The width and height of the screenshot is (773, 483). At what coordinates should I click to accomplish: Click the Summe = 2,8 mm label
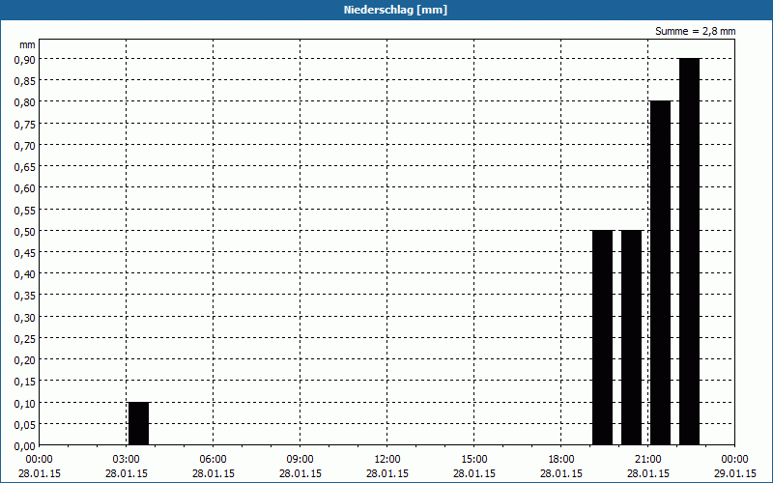pos(696,32)
